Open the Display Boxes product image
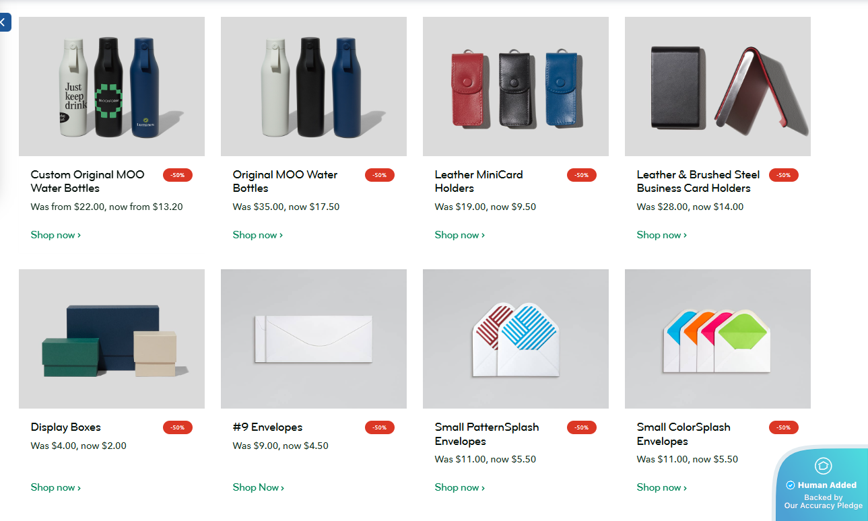Viewport: 868px width, 521px height. tap(112, 339)
